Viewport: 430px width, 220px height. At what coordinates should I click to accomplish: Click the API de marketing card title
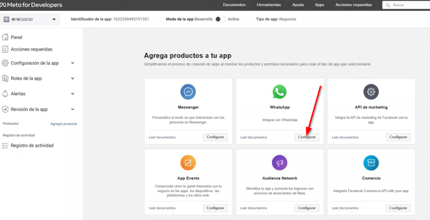click(x=371, y=107)
